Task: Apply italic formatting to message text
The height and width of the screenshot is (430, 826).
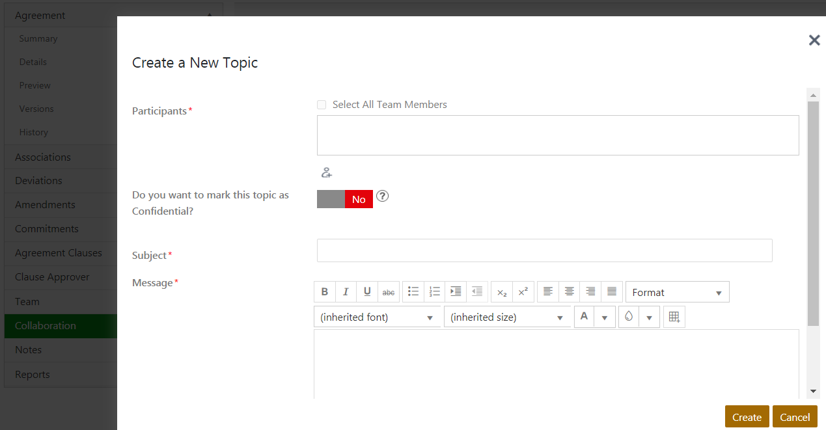Action: coord(346,292)
